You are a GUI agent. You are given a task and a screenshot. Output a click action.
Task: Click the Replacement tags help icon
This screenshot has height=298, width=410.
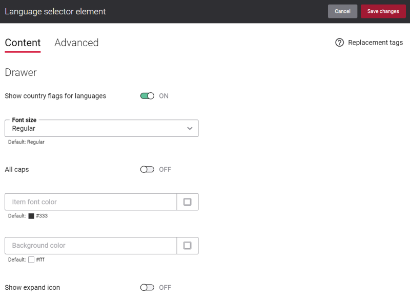pyautogui.click(x=339, y=43)
